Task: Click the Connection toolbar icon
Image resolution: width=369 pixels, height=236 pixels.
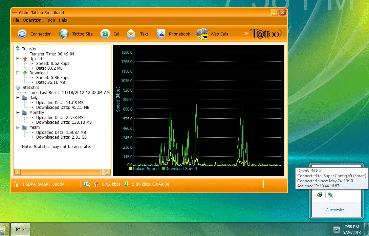Action: coord(22,34)
